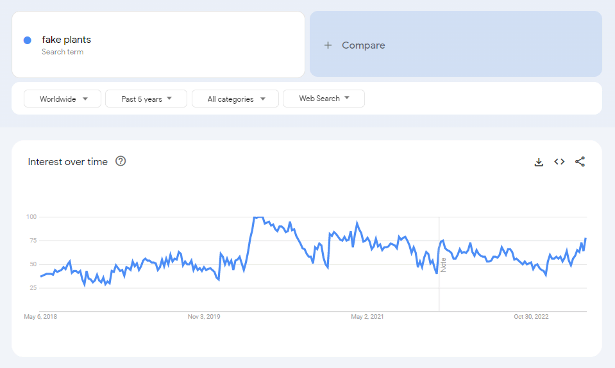This screenshot has width=615, height=368.
Task: Click the Oct 30, 2022 axis label
Action: pos(532,316)
